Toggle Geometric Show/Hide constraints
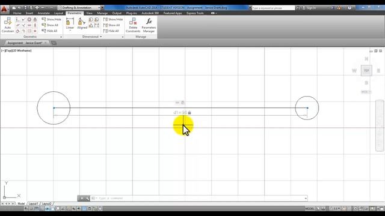The image size is (385, 216). pos(51,19)
